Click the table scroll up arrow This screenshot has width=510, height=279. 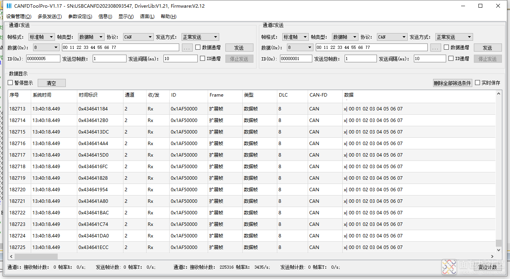[x=499, y=93]
